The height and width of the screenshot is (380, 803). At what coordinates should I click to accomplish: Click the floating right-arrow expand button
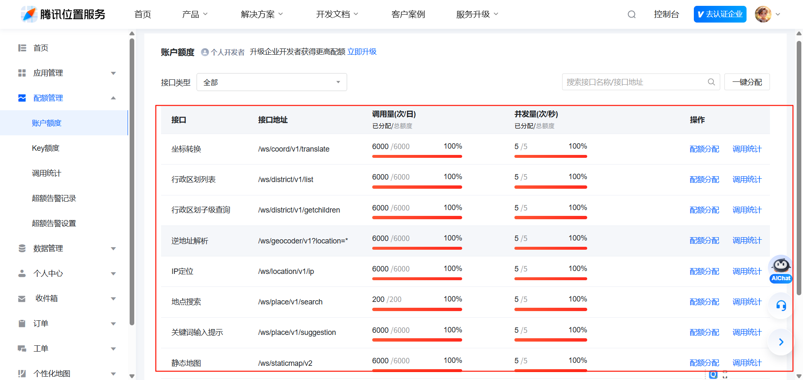tap(781, 342)
